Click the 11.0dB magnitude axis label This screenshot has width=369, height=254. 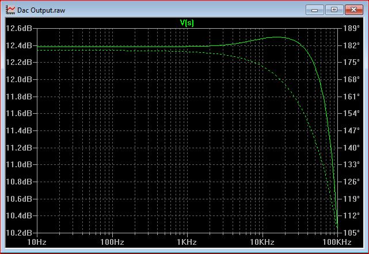click(19, 164)
